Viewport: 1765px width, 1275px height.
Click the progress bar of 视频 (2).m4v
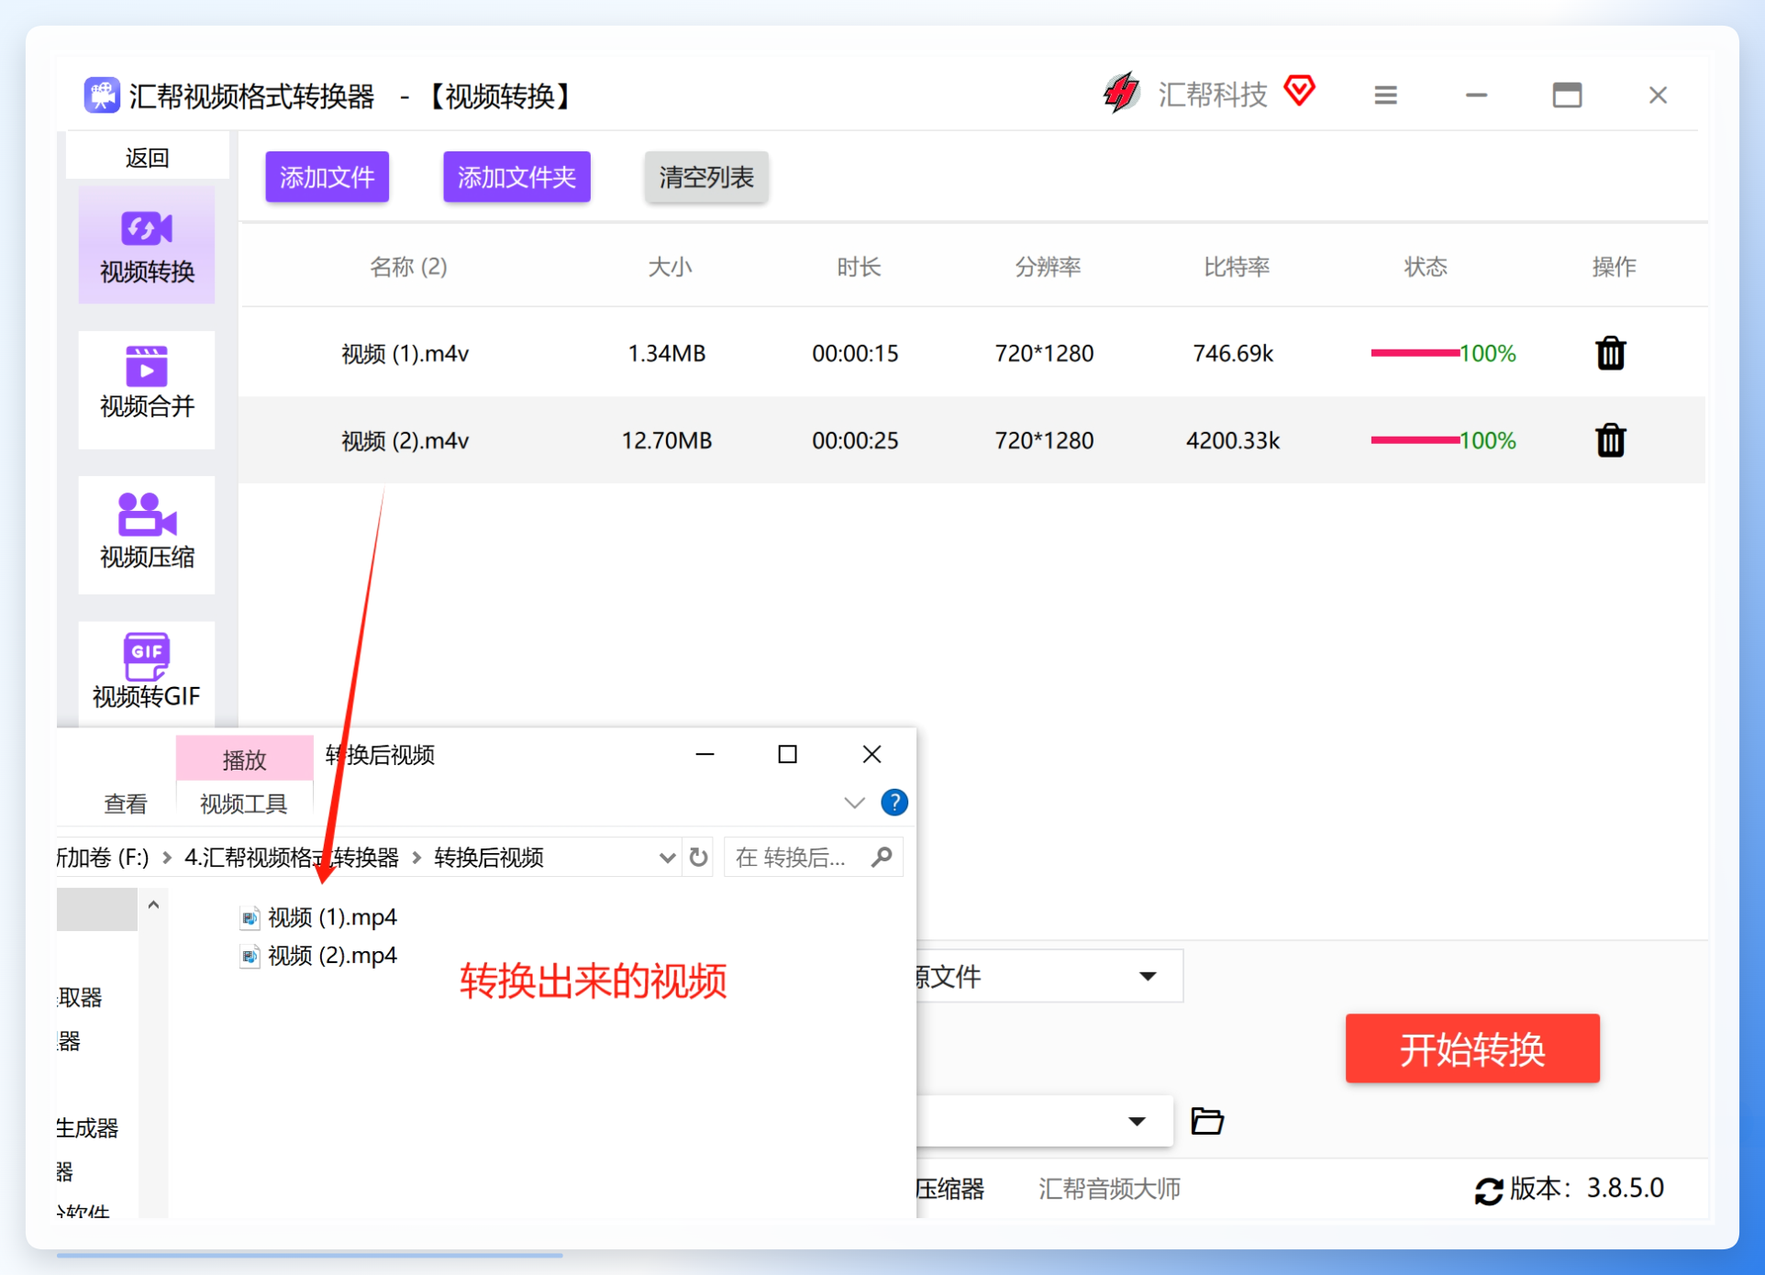1415,440
